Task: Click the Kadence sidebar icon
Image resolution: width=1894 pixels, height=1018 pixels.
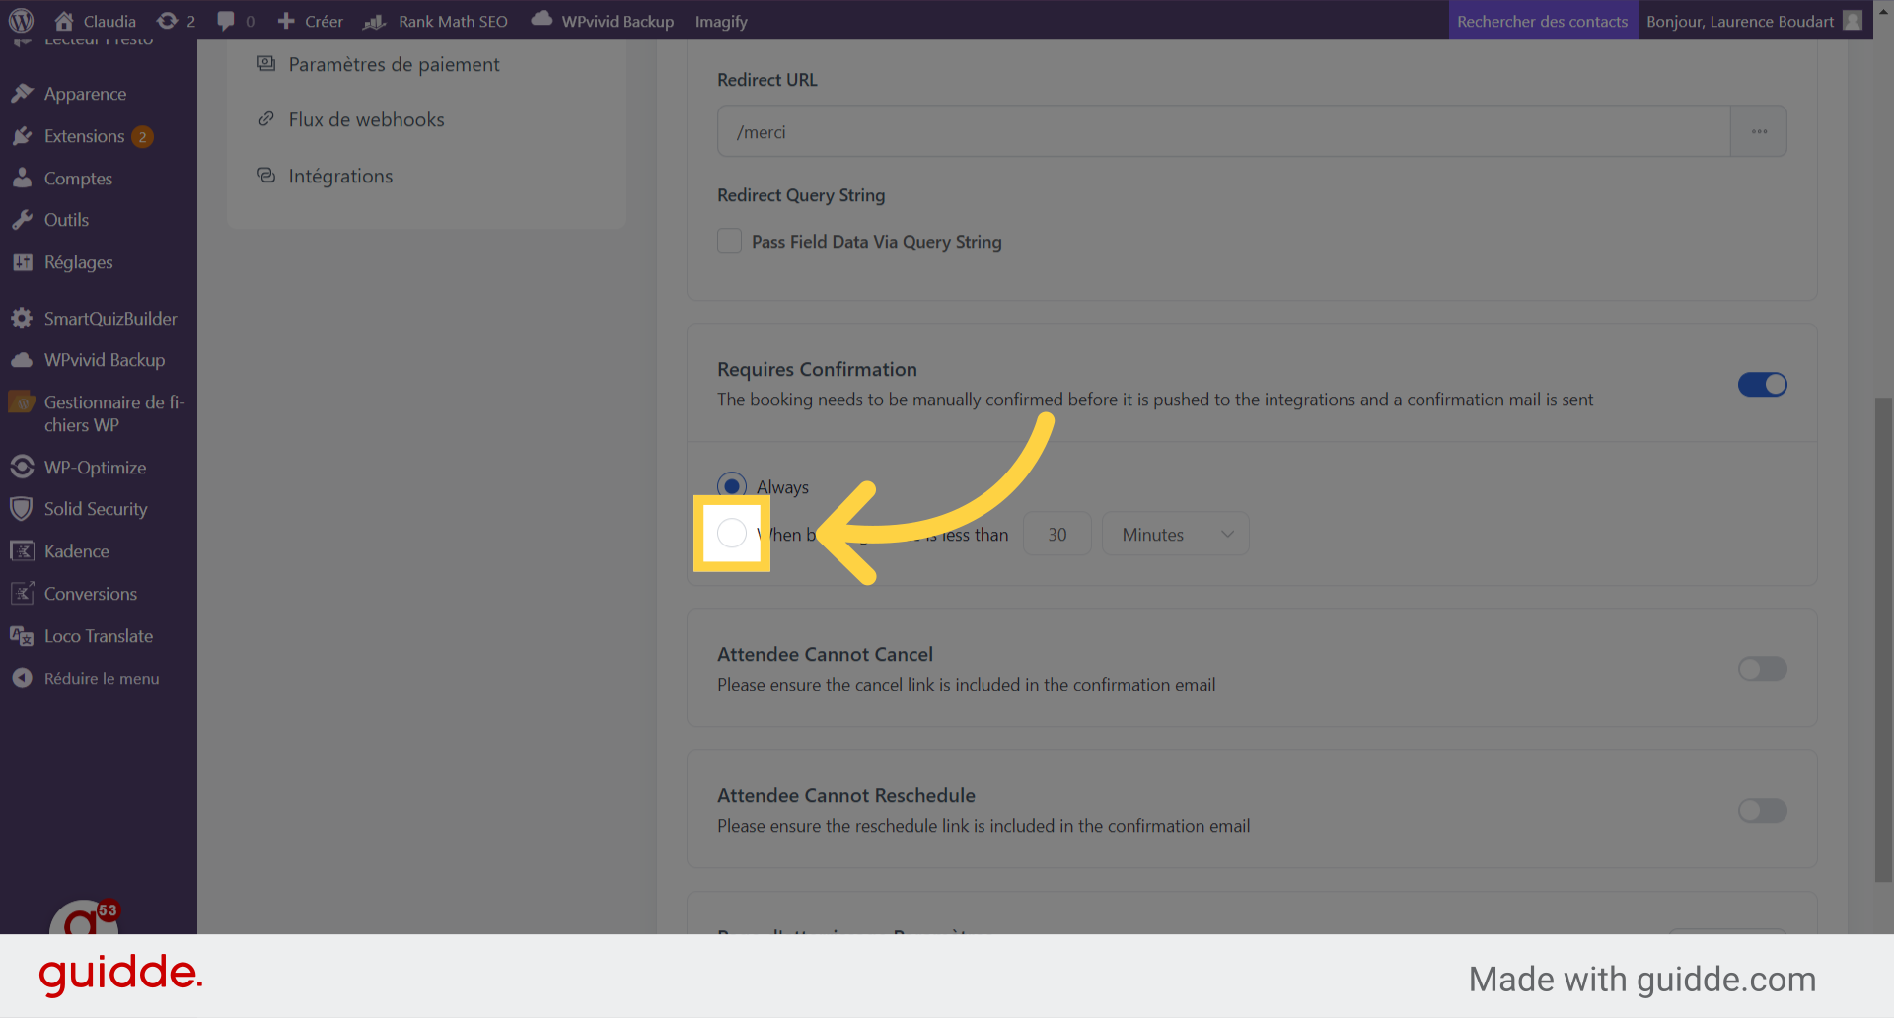Action: coord(22,551)
